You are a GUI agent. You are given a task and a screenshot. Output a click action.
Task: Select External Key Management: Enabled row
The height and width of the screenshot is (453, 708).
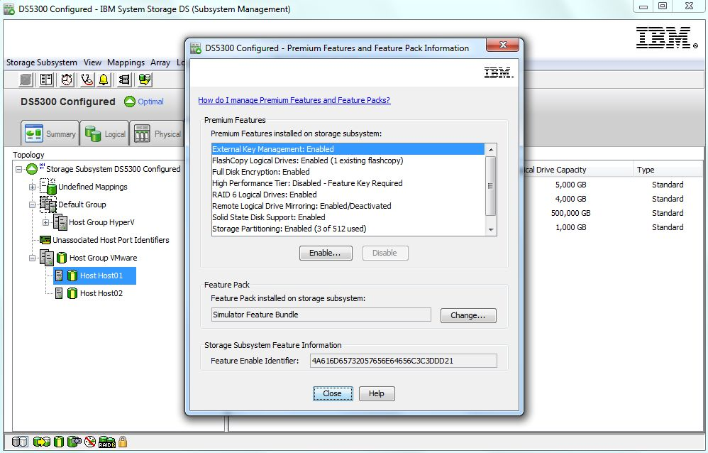tap(348, 149)
